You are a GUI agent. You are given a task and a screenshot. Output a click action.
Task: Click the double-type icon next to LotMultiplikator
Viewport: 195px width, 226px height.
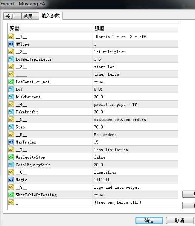pyautogui.click(x=11, y=59)
